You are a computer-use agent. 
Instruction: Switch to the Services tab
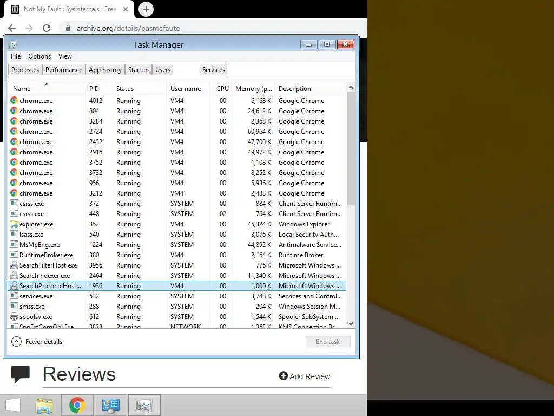(x=213, y=70)
